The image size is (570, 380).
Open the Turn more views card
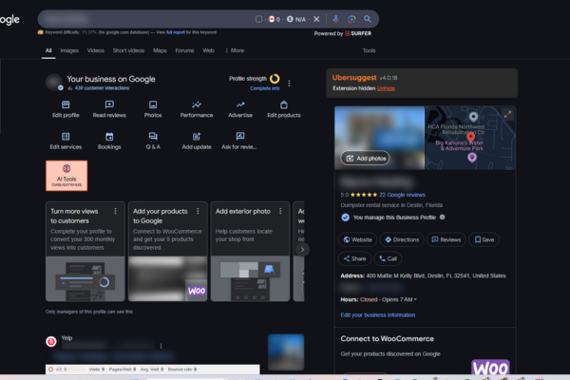click(x=85, y=251)
